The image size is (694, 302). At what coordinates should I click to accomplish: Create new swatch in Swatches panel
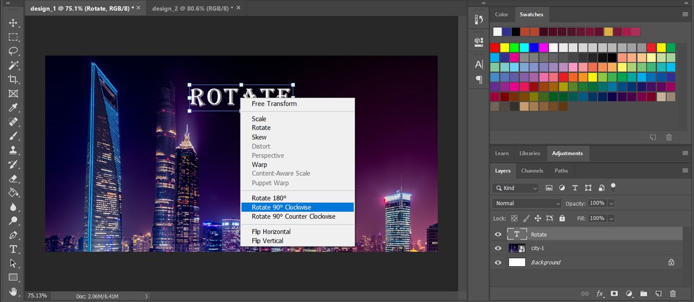point(652,137)
